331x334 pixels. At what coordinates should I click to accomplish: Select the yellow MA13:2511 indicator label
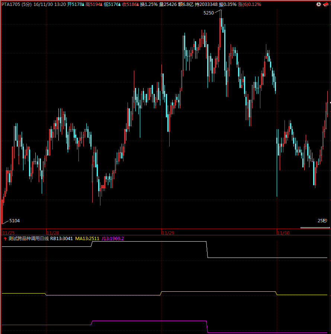[87, 239]
